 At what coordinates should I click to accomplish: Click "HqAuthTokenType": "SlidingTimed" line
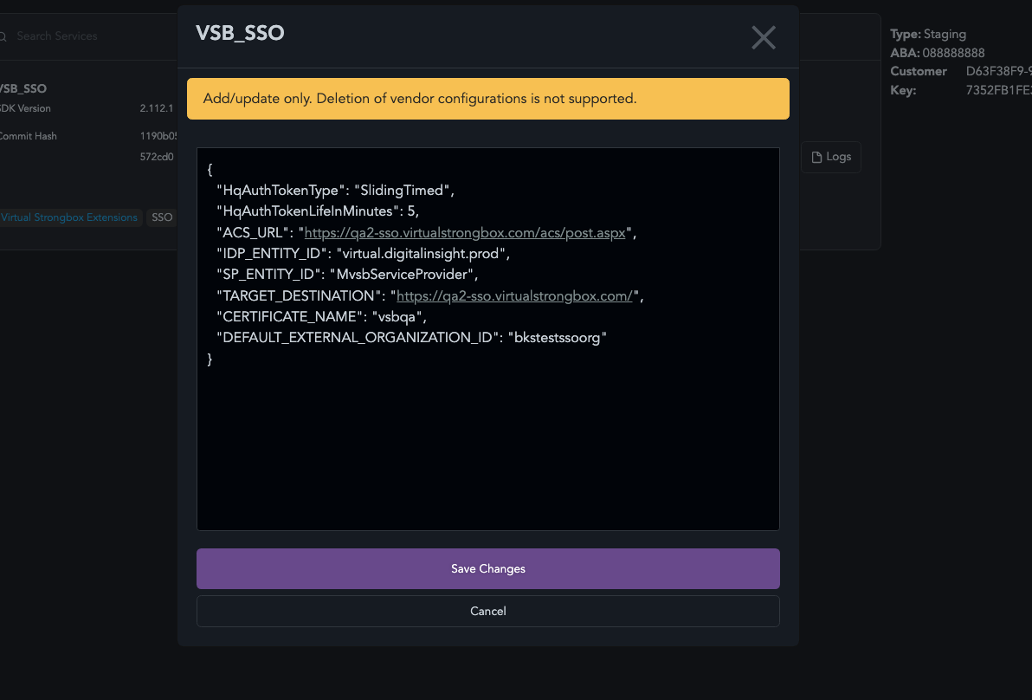pyautogui.click(x=336, y=191)
